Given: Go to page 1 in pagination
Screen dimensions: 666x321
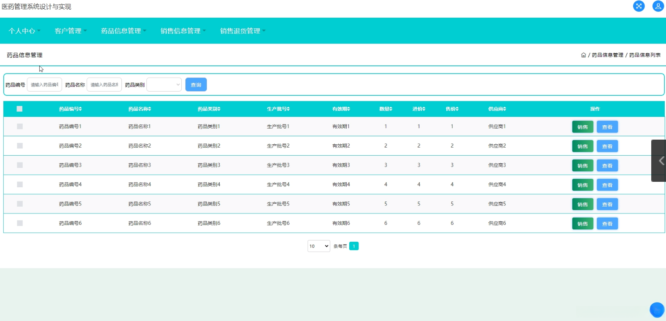Looking at the screenshot, I should pos(354,246).
